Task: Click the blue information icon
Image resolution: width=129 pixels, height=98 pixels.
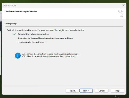Action: pos(18,56)
